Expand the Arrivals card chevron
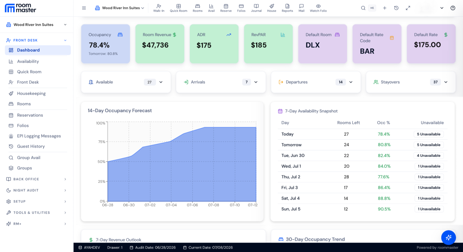Image resolution: width=463 pixels, height=252 pixels. pyautogui.click(x=256, y=82)
